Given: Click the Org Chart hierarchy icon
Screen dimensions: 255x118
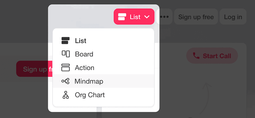Looking at the screenshot, I should [x=65, y=95].
